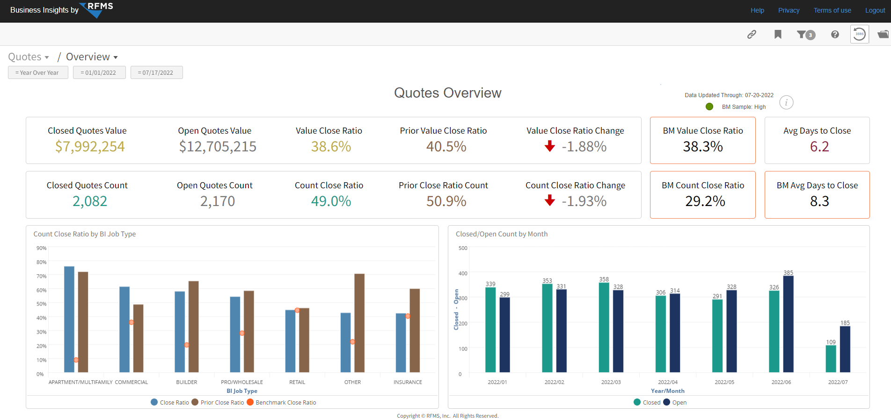Viewport: 891px width, 420px height.
Task: Open the Terms of use link
Action: (x=832, y=10)
